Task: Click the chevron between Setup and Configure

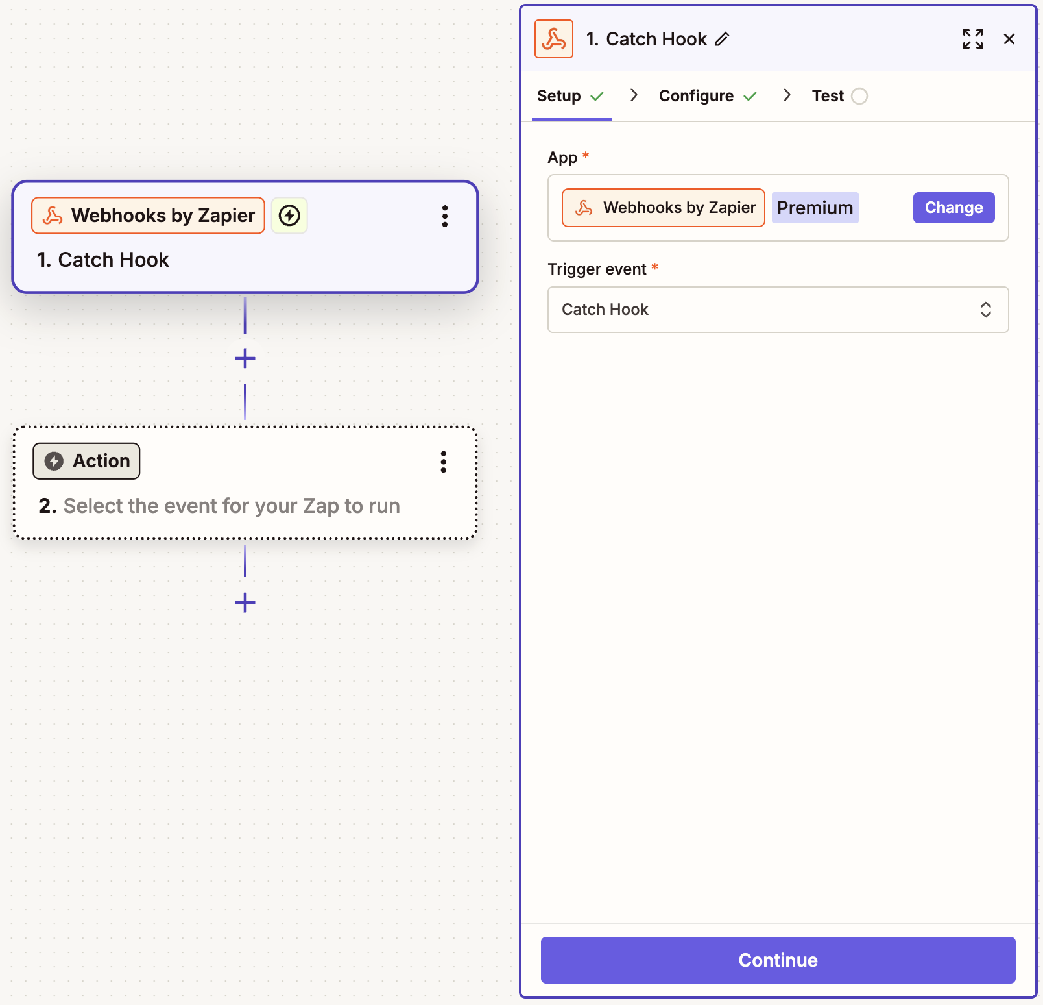Action: point(633,95)
